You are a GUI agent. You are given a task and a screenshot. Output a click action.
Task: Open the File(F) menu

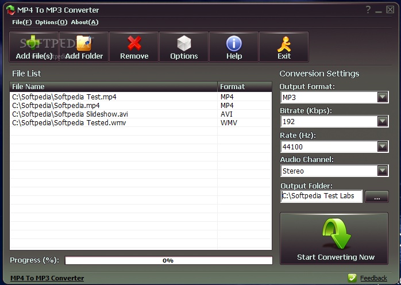tap(22, 22)
